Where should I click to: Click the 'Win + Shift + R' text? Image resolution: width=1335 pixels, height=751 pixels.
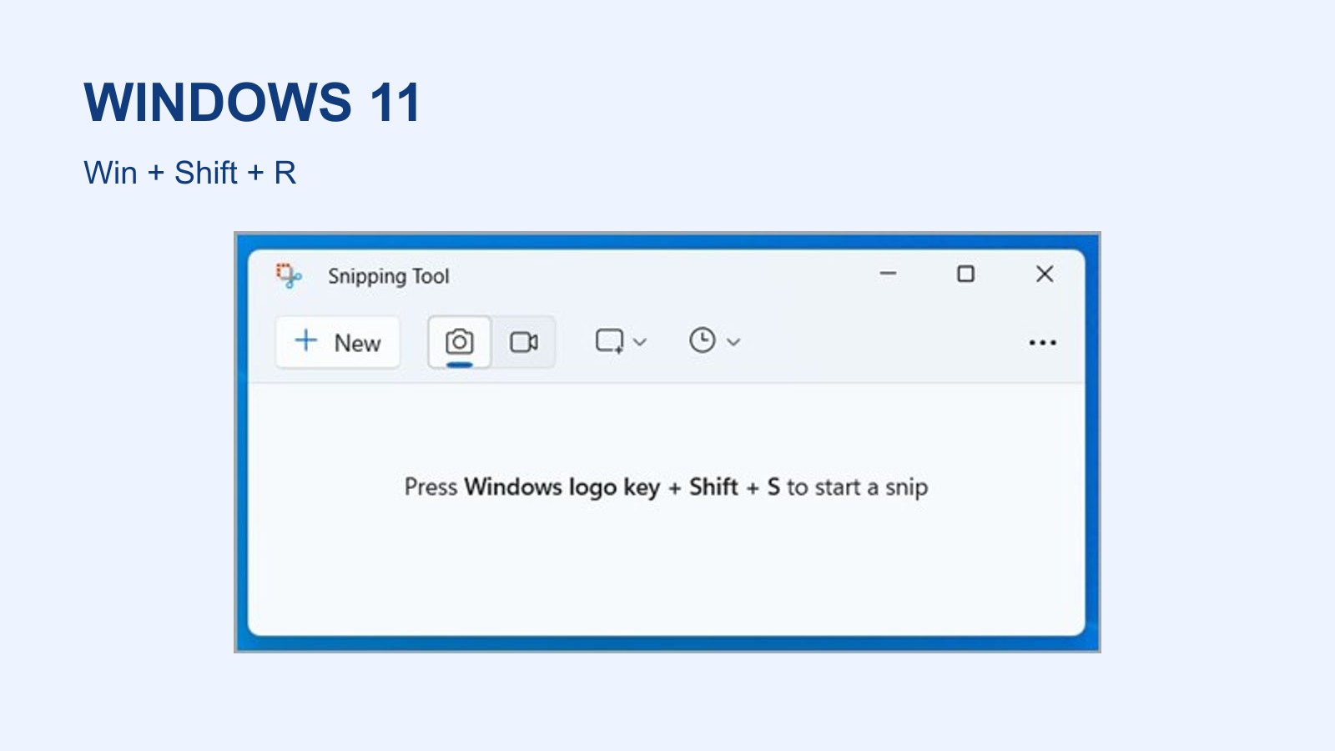(x=190, y=173)
